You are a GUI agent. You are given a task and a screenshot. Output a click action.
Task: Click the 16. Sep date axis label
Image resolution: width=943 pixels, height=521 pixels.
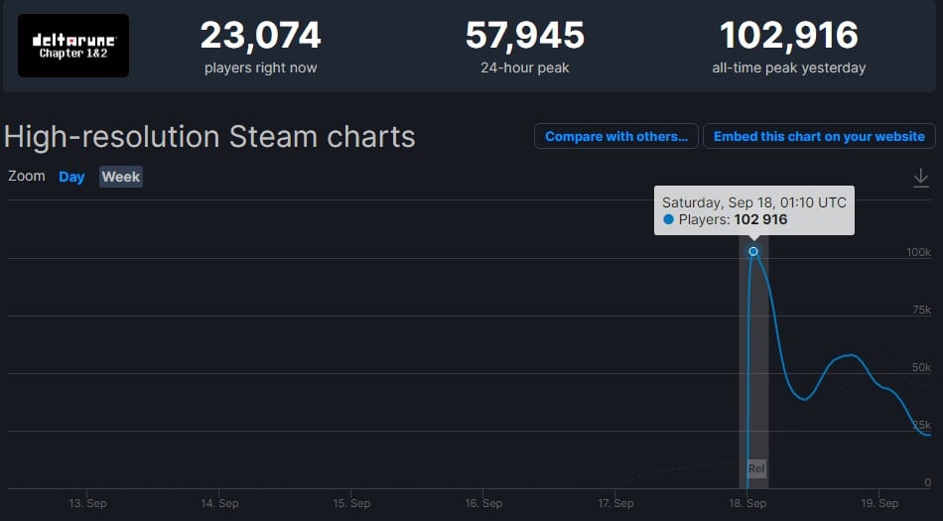point(482,503)
